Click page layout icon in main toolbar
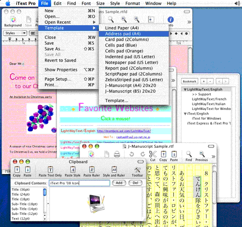242x227 pixels. point(151,19)
